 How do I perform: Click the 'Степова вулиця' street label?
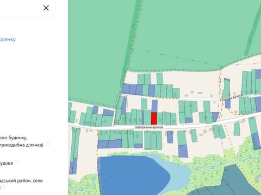click(231, 98)
